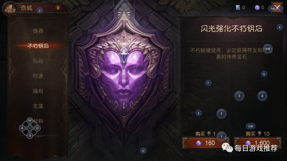The height and width of the screenshot is (161, 287).
Task: Tap the S key overlay on the D-pad
Action: [30, 136]
